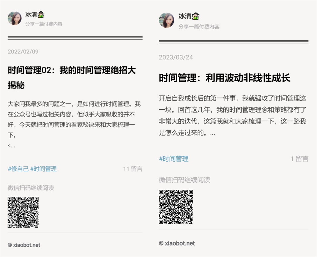
Task: Click the QR code under the 2023/03/24 article
Action: (x=176, y=207)
